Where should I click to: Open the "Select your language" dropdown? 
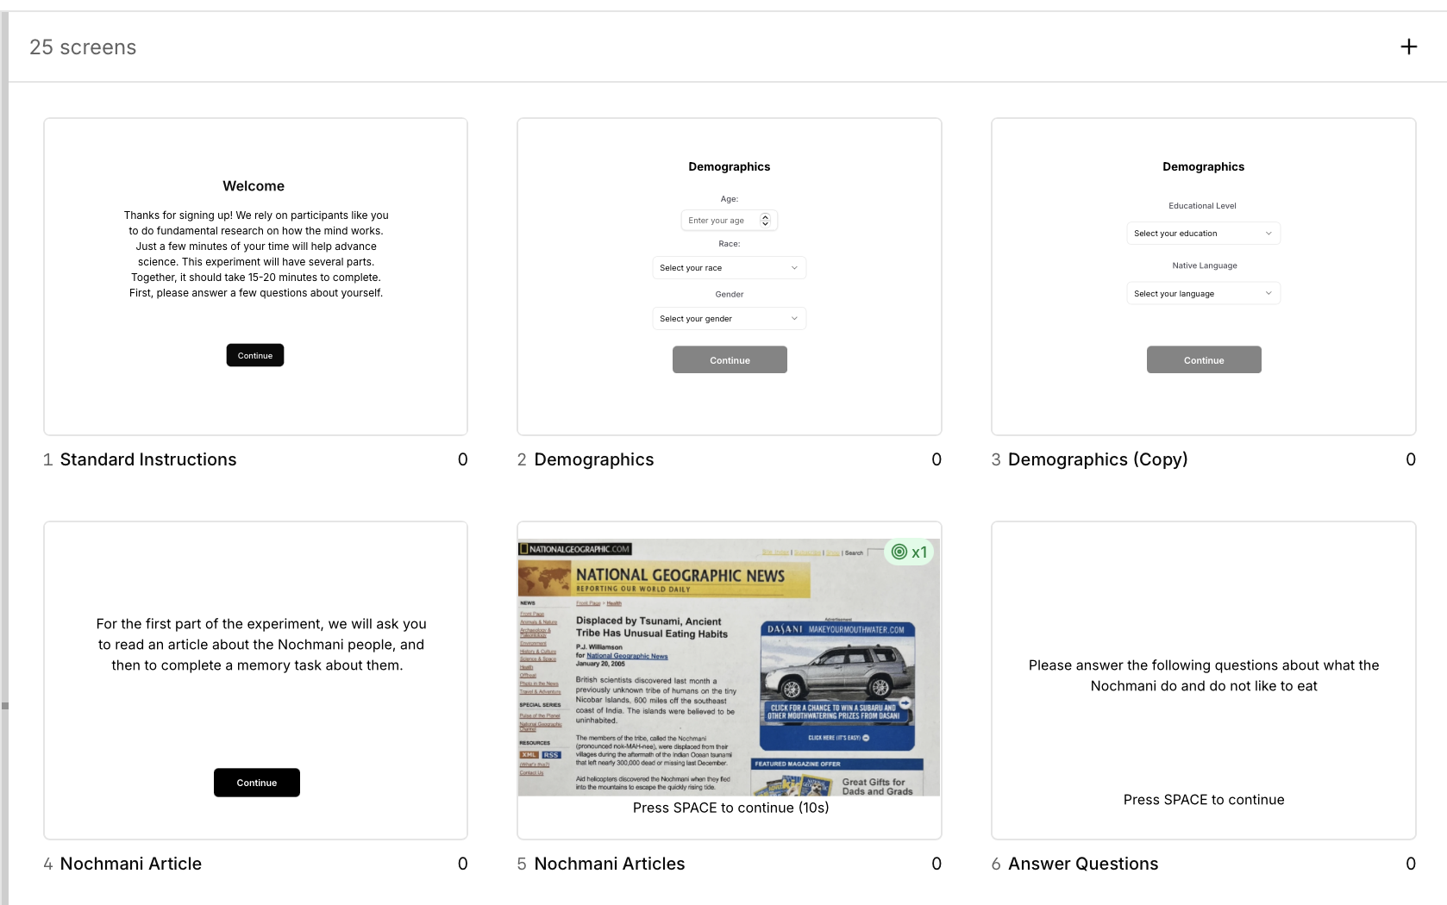(x=1203, y=293)
